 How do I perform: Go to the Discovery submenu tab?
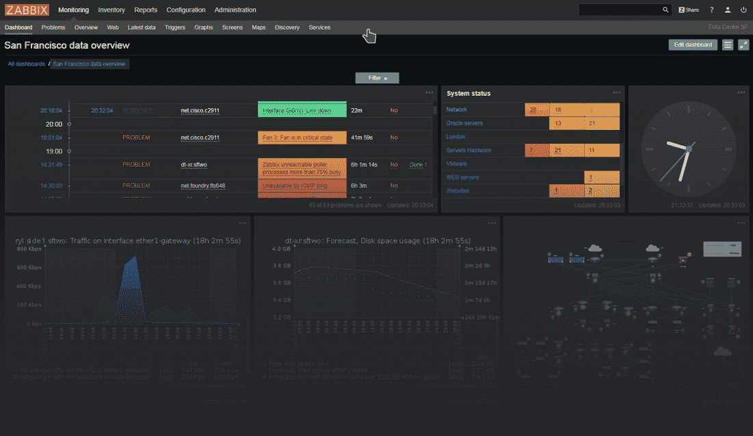pos(287,27)
